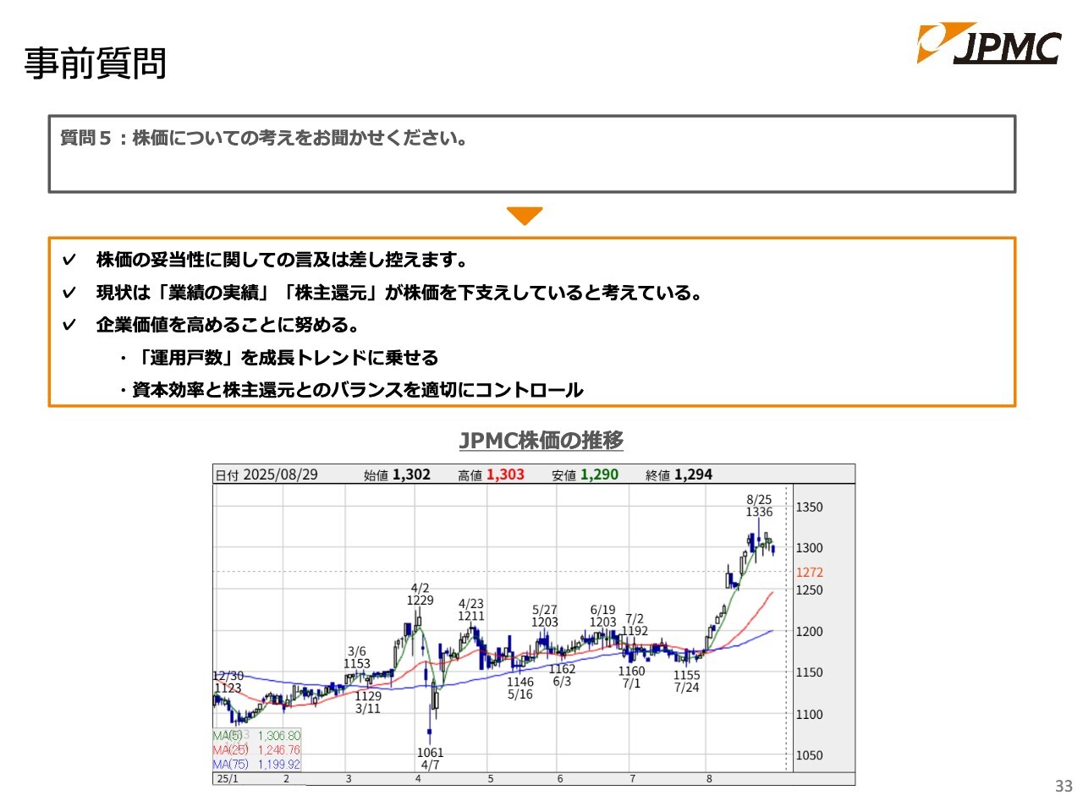1083x812 pixels.
Task: Click the orange downward triangle arrow
Action: [525, 217]
